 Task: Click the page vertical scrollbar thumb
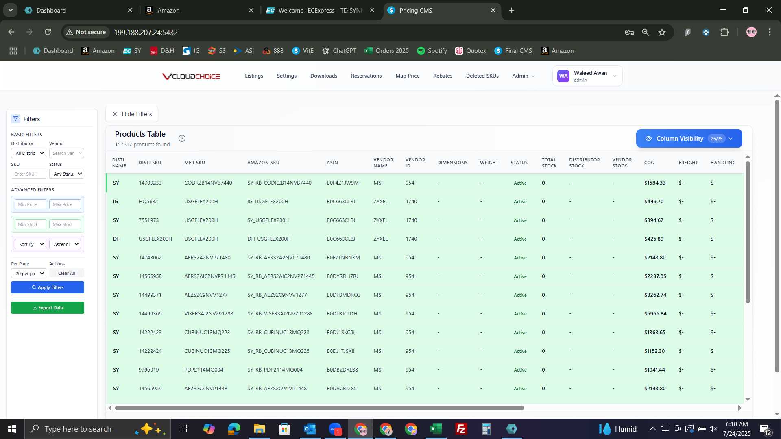coord(777,236)
